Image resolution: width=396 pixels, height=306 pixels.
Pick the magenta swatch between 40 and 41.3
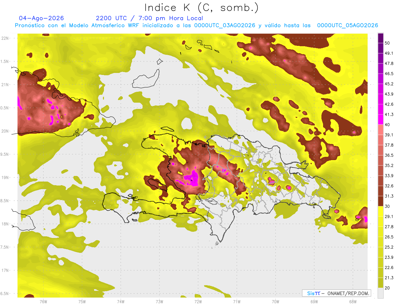point(380,119)
